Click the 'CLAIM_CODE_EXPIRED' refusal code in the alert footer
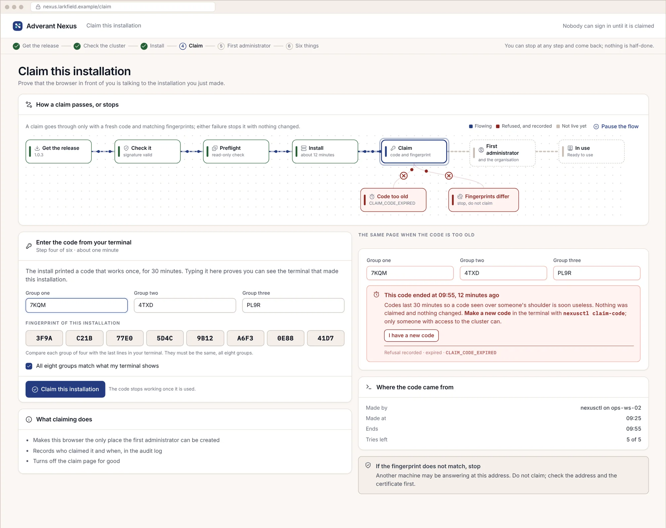Screen dimensions: 666x528 click(x=471, y=353)
